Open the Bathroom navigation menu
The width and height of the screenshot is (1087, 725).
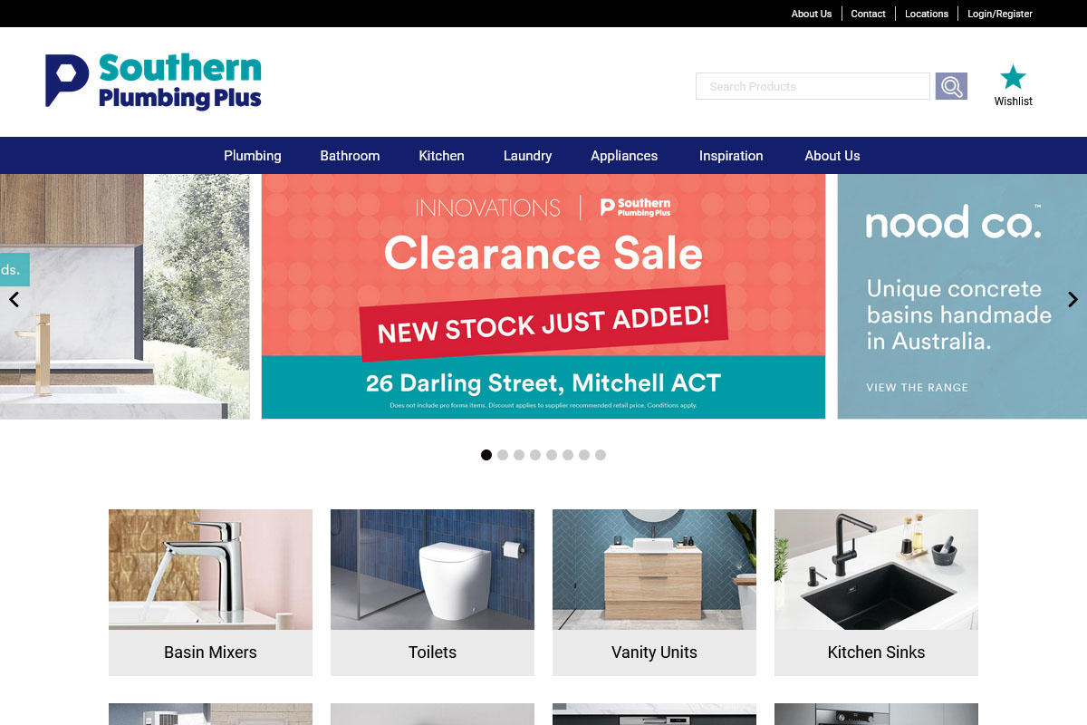pos(350,156)
